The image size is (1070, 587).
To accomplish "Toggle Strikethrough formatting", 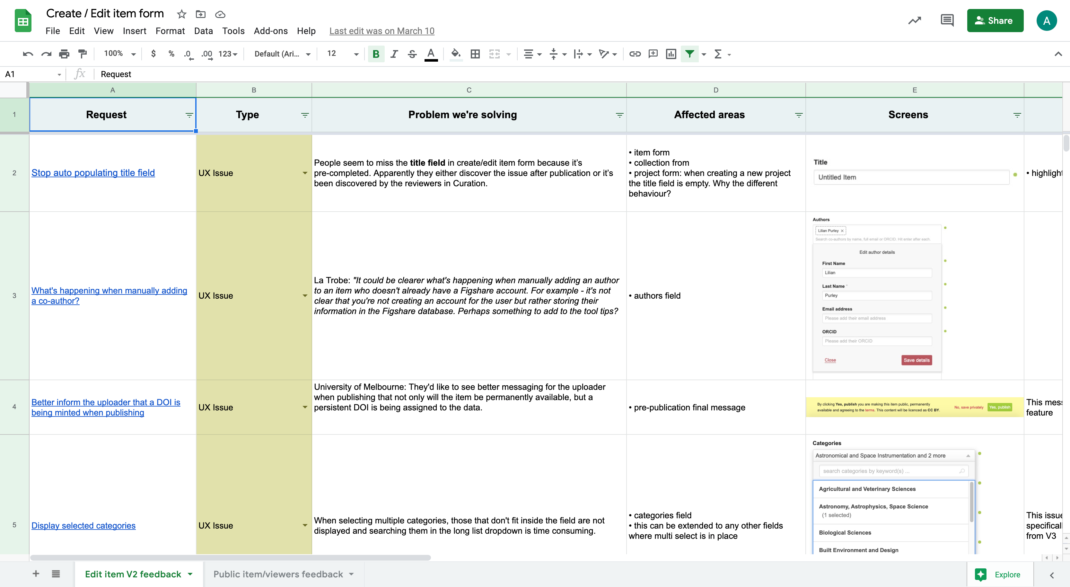I will click(412, 54).
